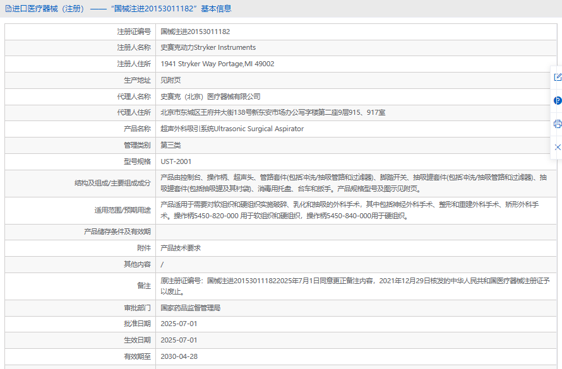Click approving department 国家药品监督管理局
This screenshot has height=369, width=562.
click(x=190, y=308)
